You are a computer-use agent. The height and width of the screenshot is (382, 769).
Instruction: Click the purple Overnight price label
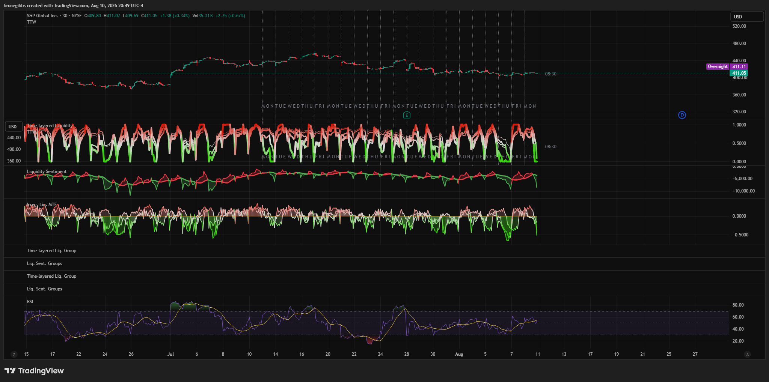718,66
